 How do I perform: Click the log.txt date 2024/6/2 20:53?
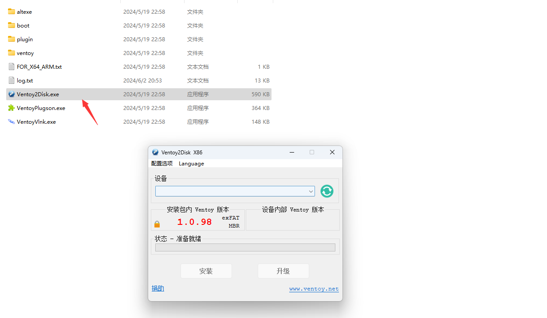click(143, 80)
